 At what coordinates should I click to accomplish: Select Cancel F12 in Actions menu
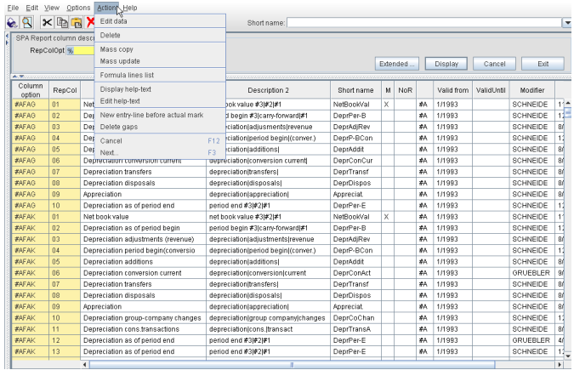coord(160,140)
